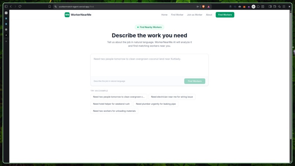This screenshot has height=166, width=295.
Task: Click the Find Workers header button
Action: pos(225,15)
